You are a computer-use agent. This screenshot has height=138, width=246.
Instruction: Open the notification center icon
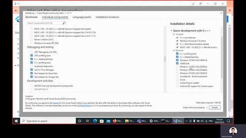coord(228,121)
